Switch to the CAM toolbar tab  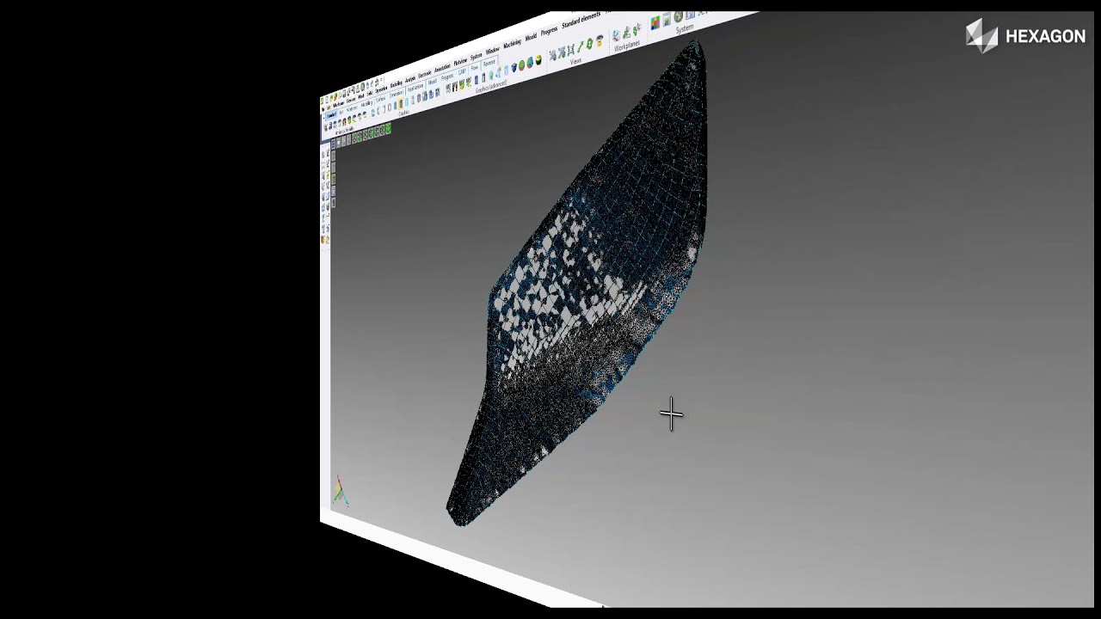[x=461, y=72]
